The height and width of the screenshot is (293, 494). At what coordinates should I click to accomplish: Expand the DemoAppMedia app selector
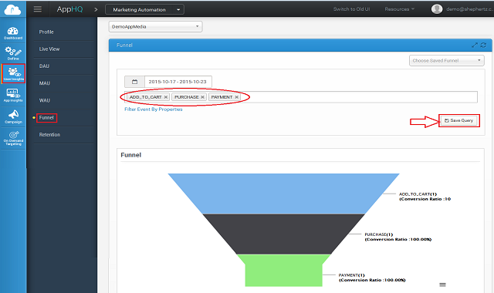pos(156,27)
